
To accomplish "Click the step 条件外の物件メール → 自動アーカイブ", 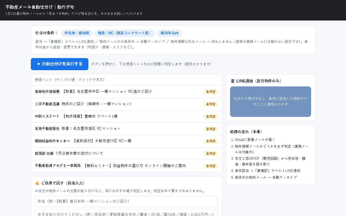I will tap(266, 177).
